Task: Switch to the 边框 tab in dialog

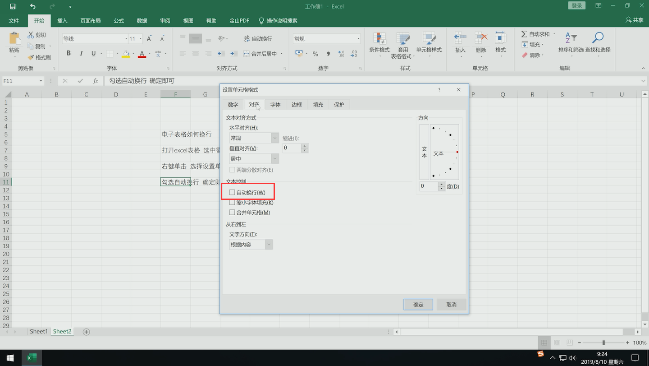Action: tap(297, 105)
